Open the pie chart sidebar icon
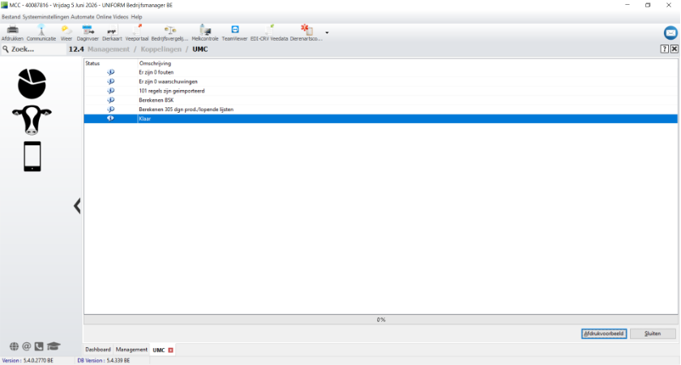 coord(32,84)
